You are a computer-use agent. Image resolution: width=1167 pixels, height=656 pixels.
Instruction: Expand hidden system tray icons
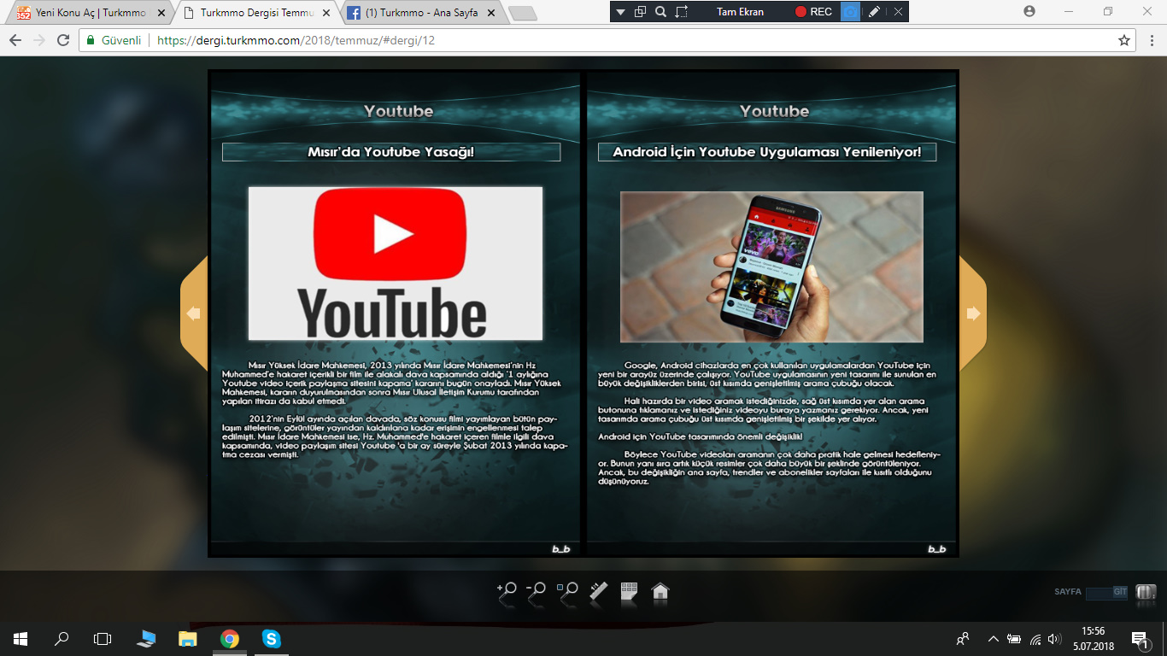(x=993, y=638)
